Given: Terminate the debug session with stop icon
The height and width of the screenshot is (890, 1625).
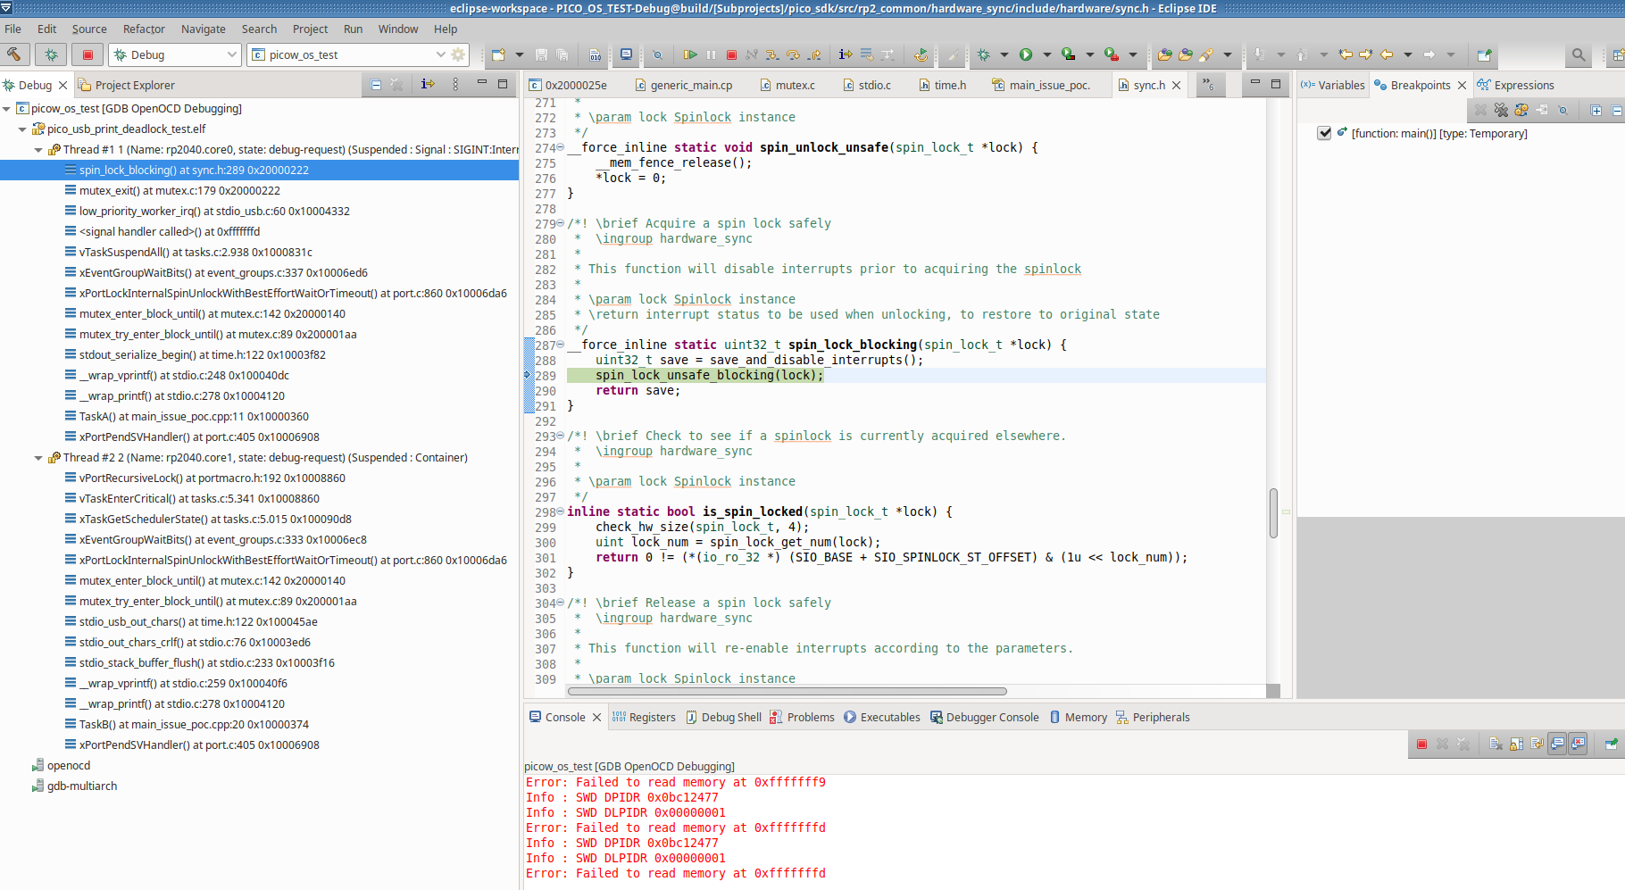Looking at the screenshot, I should [x=731, y=54].
